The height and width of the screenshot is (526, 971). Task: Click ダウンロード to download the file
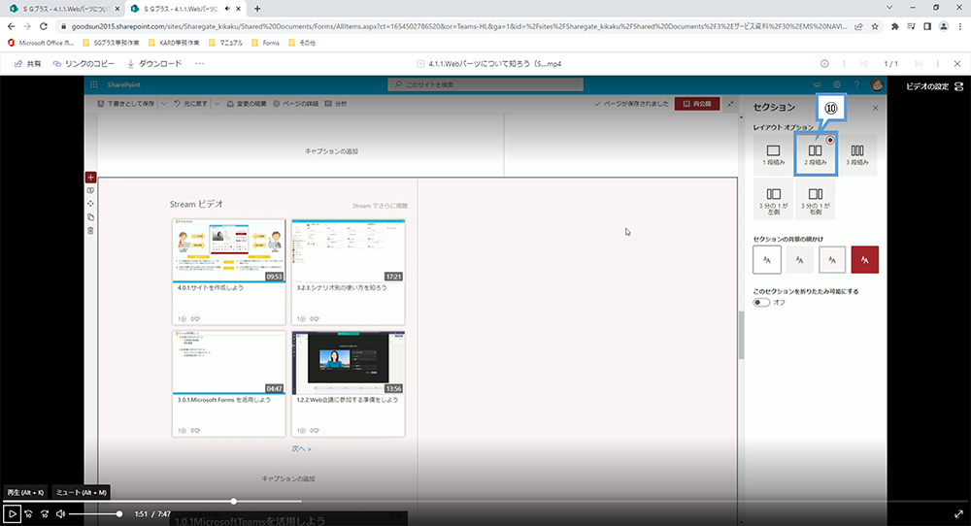pyautogui.click(x=154, y=64)
